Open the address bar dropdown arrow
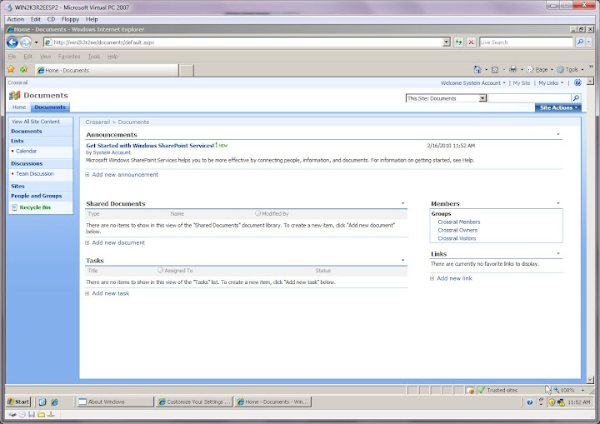This screenshot has width=600, height=424. pyautogui.click(x=446, y=42)
